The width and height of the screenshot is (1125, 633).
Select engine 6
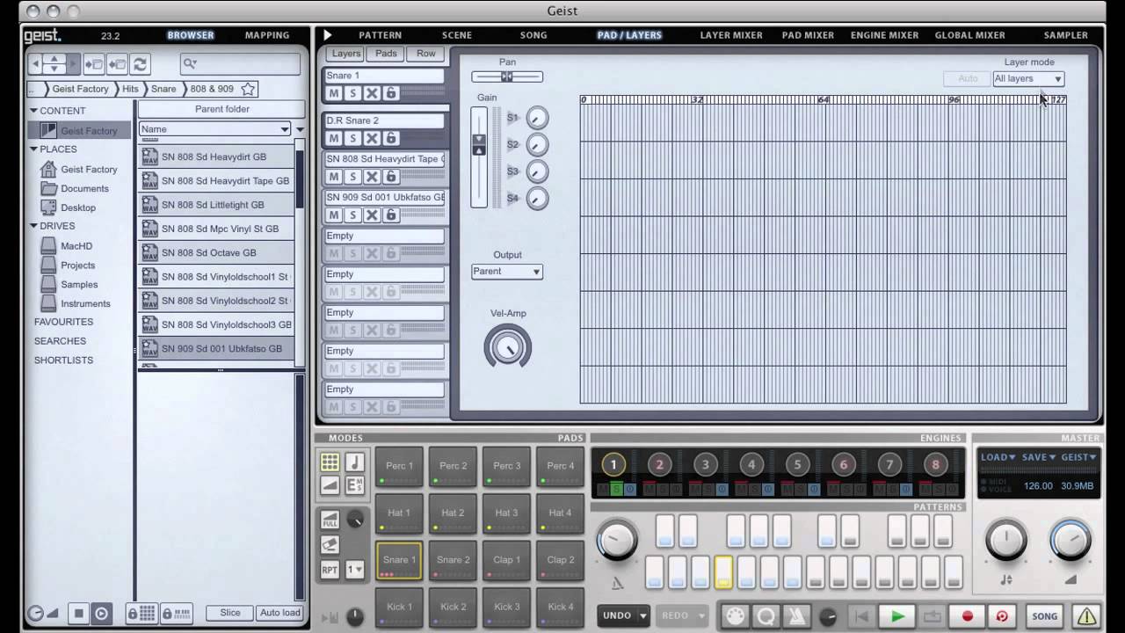click(x=844, y=465)
